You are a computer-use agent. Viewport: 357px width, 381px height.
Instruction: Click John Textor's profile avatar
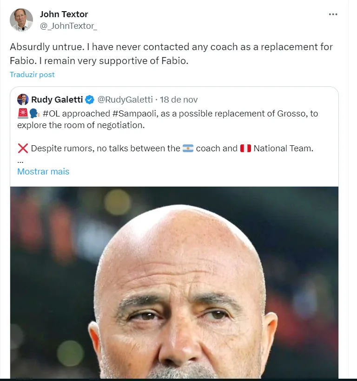click(x=21, y=20)
